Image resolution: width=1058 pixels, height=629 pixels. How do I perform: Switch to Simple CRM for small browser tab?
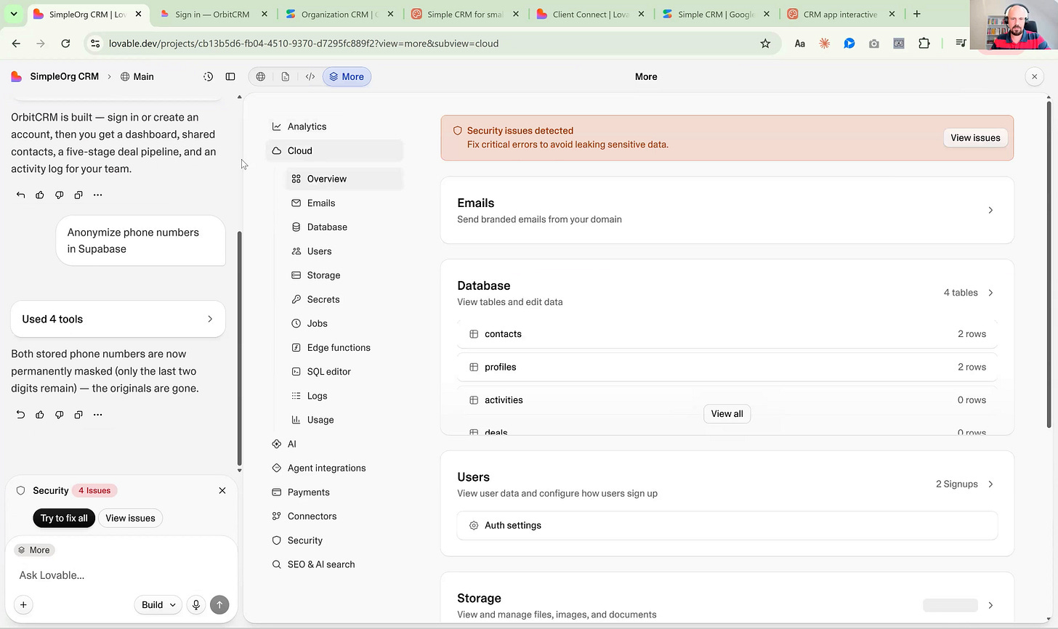464,14
